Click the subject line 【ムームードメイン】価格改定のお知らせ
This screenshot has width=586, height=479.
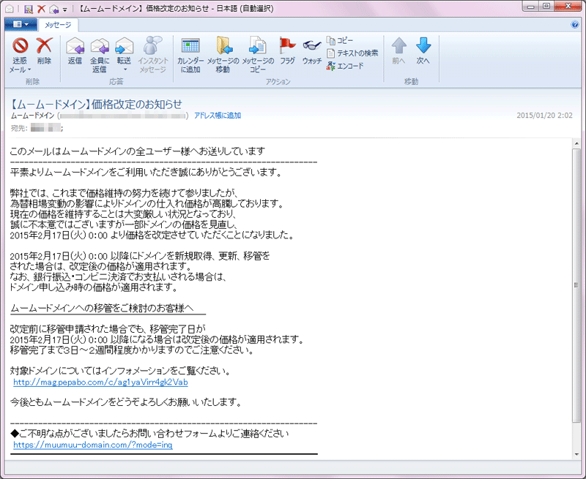coord(96,104)
